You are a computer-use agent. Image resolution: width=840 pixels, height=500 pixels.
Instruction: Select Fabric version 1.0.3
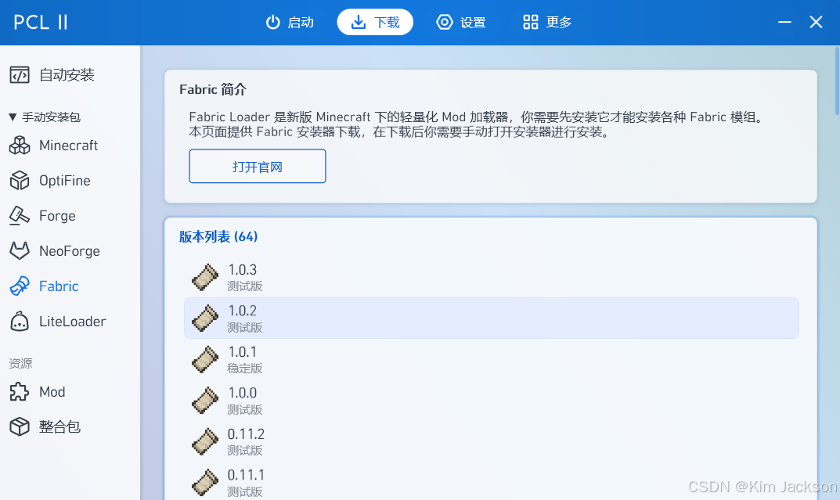tap(492, 277)
